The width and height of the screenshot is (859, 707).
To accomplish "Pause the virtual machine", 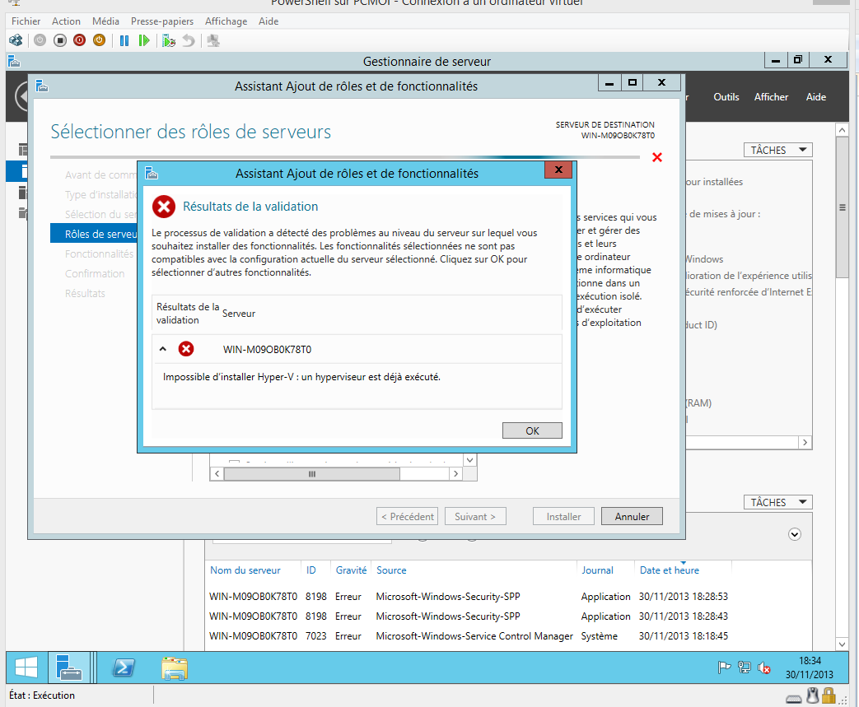I will click(x=124, y=40).
